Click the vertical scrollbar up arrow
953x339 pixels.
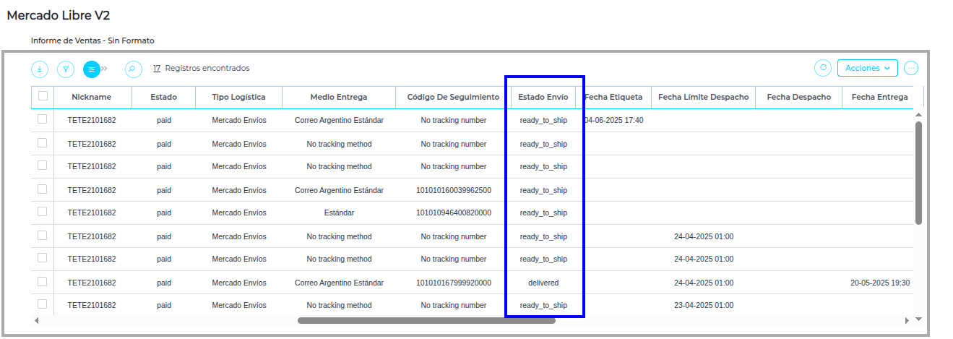click(918, 115)
